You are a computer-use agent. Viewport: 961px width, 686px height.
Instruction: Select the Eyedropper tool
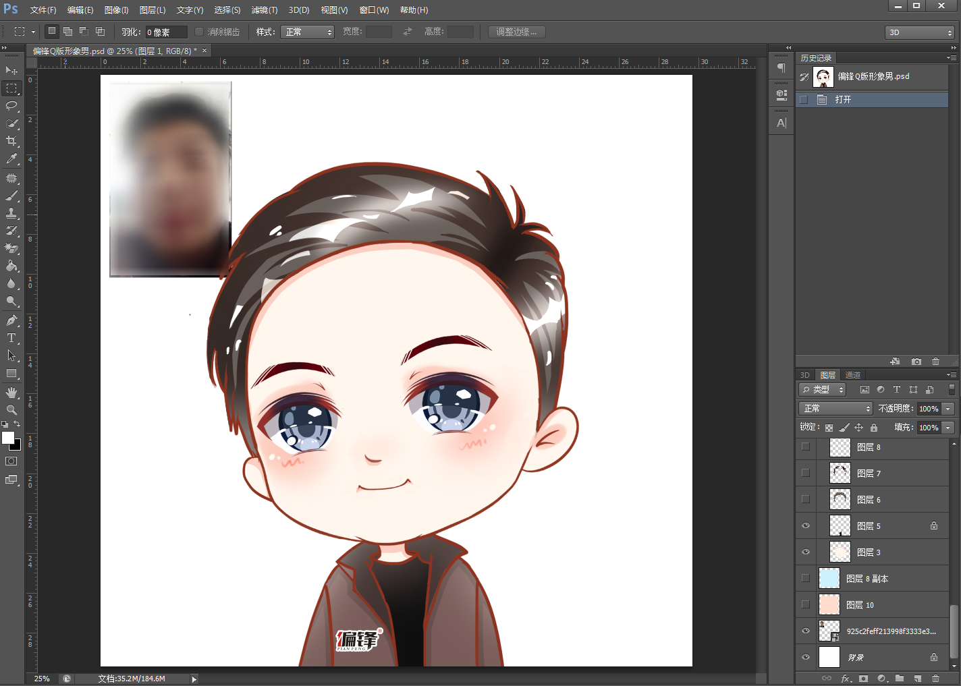tap(11, 159)
